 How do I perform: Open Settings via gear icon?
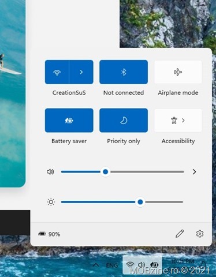[200, 234]
